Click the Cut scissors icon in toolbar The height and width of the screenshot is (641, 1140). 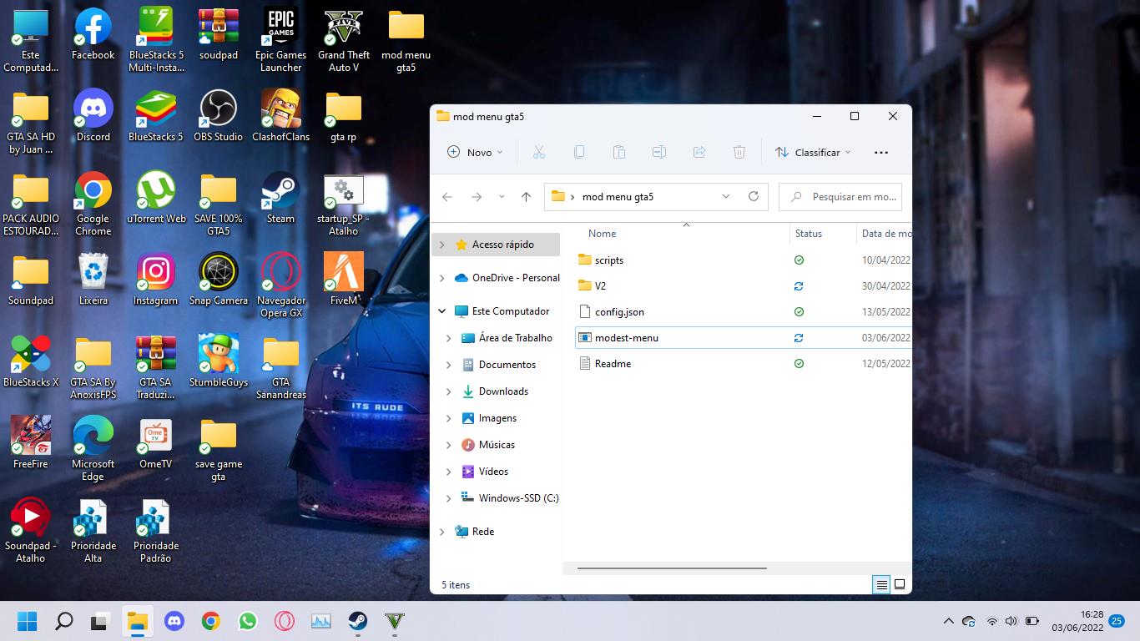538,152
